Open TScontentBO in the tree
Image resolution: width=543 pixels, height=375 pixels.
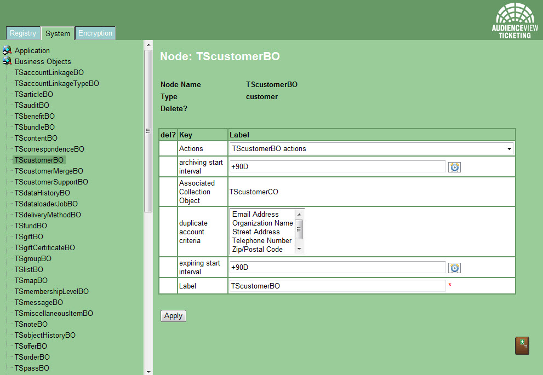click(x=36, y=138)
